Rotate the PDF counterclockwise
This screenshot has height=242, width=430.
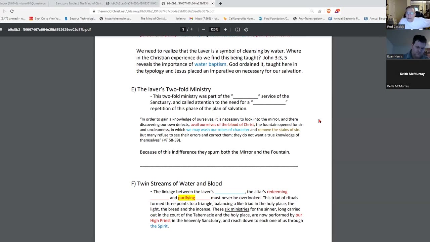pyautogui.click(x=246, y=30)
